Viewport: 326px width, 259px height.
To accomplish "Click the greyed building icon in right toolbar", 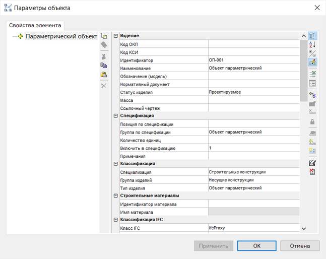I will pyautogui.click(x=312, y=133).
